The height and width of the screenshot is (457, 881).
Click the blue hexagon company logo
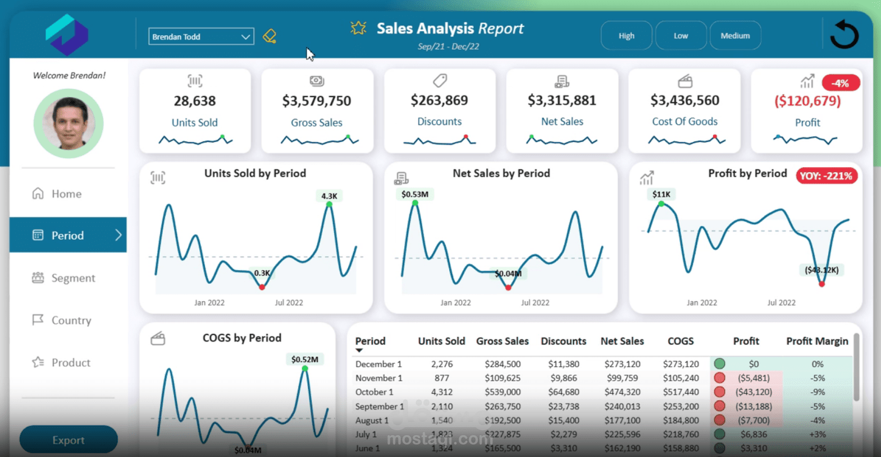click(x=67, y=35)
